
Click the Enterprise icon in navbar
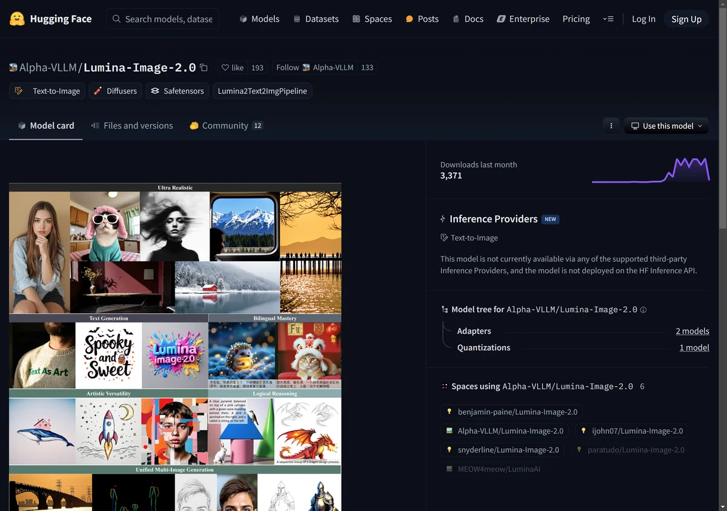(501, 19)
